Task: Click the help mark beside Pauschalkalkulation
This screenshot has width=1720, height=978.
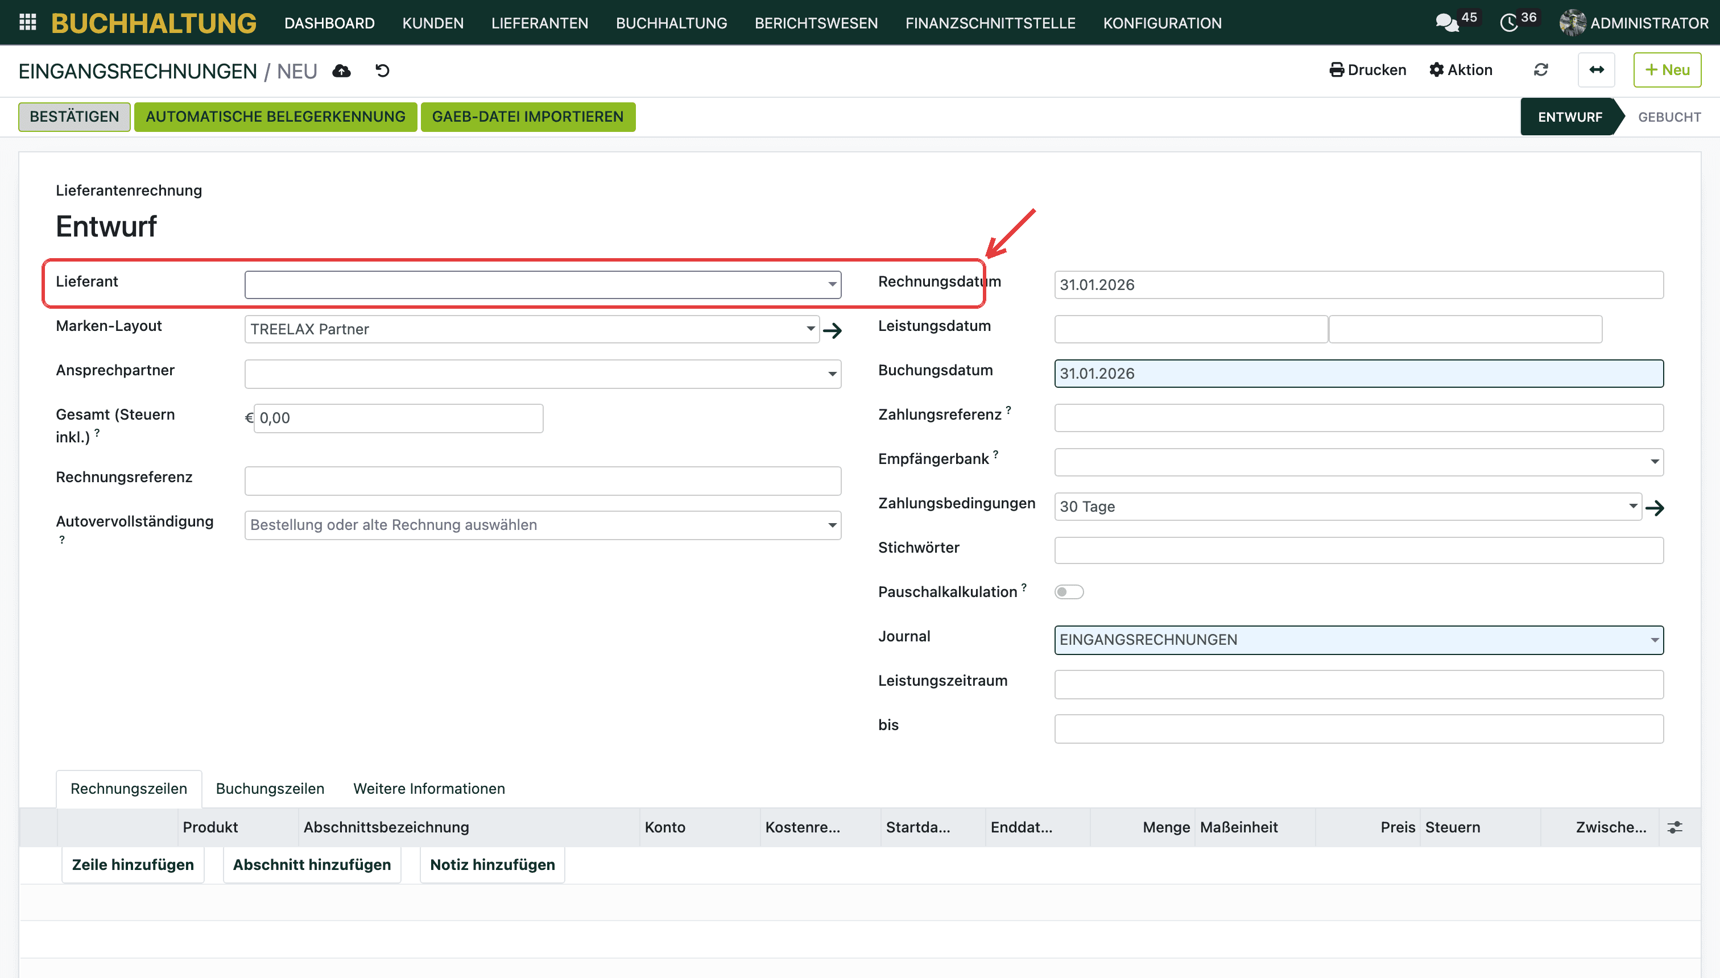Action: point(1024,587)
